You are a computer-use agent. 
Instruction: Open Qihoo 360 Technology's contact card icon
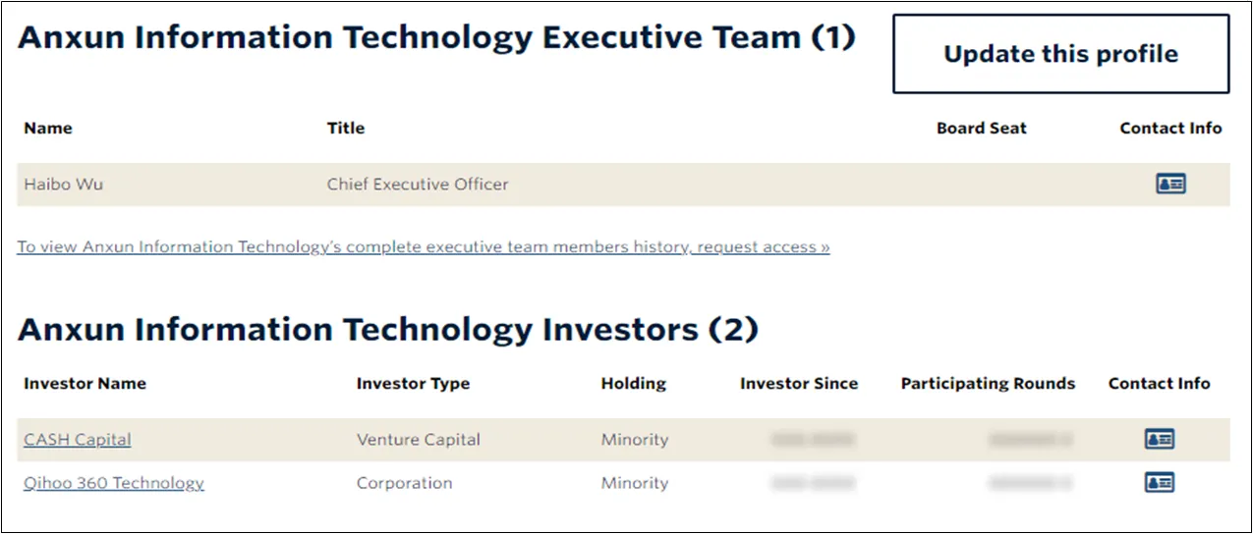[1159, 482]
